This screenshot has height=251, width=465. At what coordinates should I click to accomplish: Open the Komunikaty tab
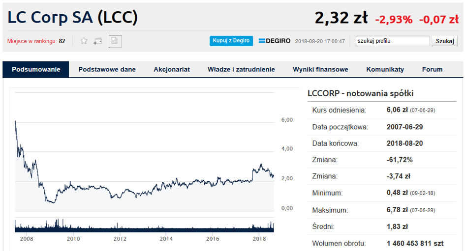click(x=385, y=69)
